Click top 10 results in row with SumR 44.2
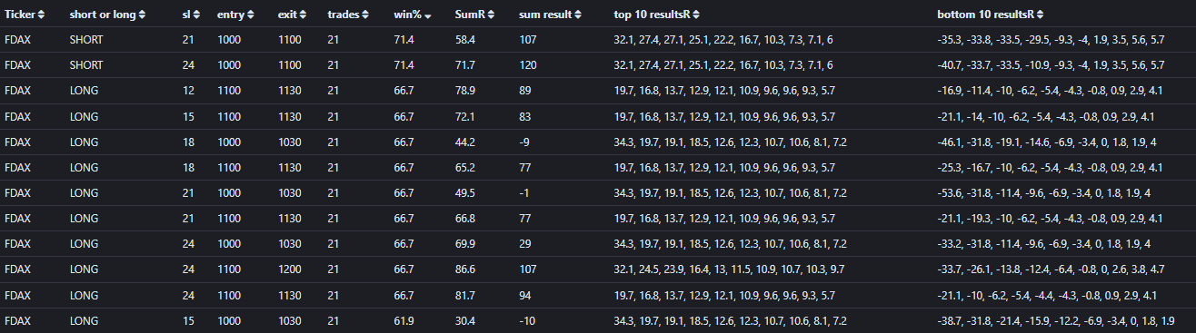 [731, 142]
